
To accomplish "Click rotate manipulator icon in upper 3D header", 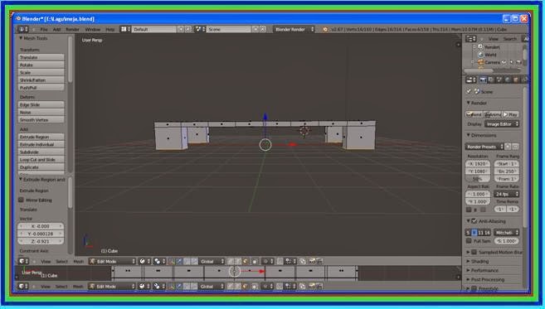I will coord(187,261).
